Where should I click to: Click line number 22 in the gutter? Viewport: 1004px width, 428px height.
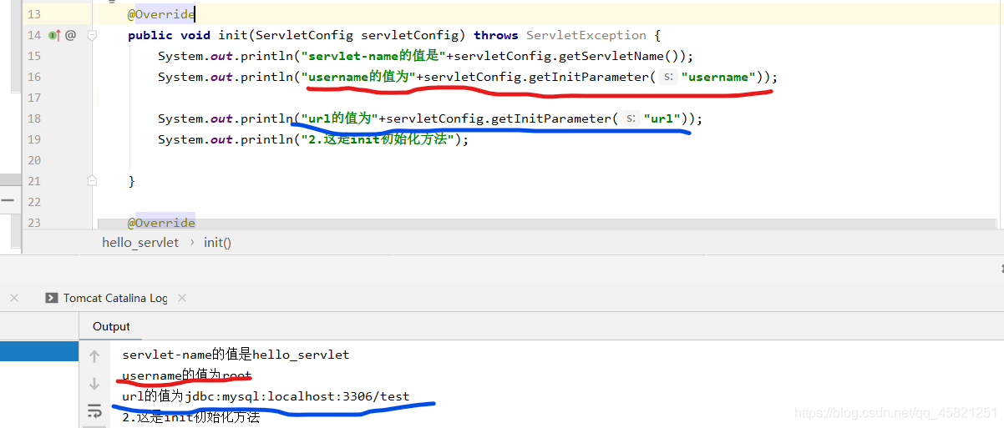(x=33, y=202)
